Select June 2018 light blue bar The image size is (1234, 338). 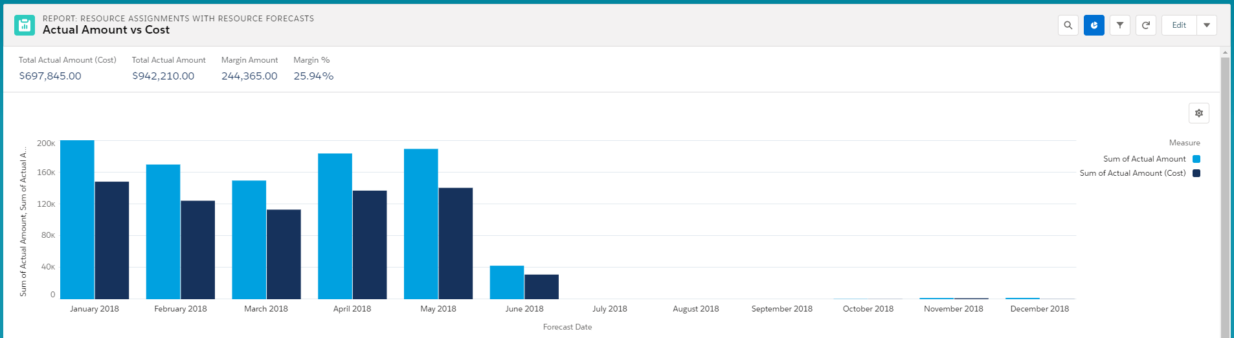point(507,282)
